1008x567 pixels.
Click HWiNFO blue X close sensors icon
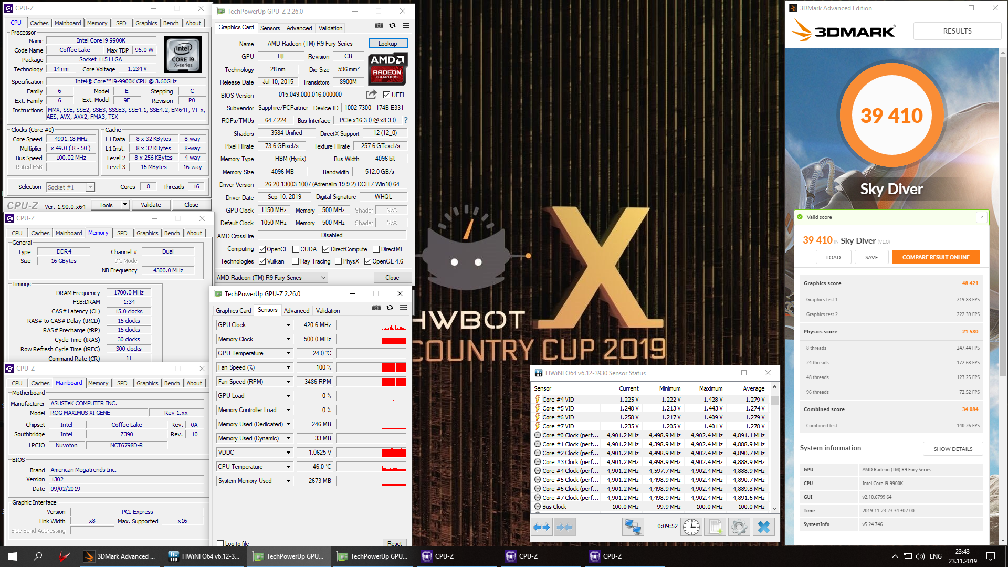click(x=764, y=527)
